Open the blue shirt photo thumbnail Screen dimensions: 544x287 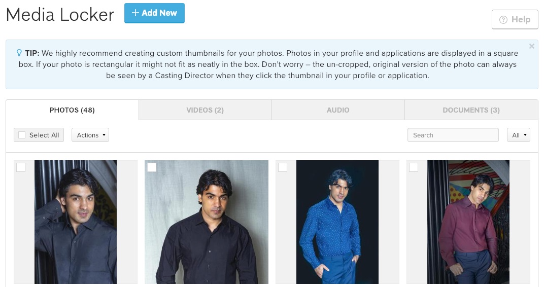point(337,223)
